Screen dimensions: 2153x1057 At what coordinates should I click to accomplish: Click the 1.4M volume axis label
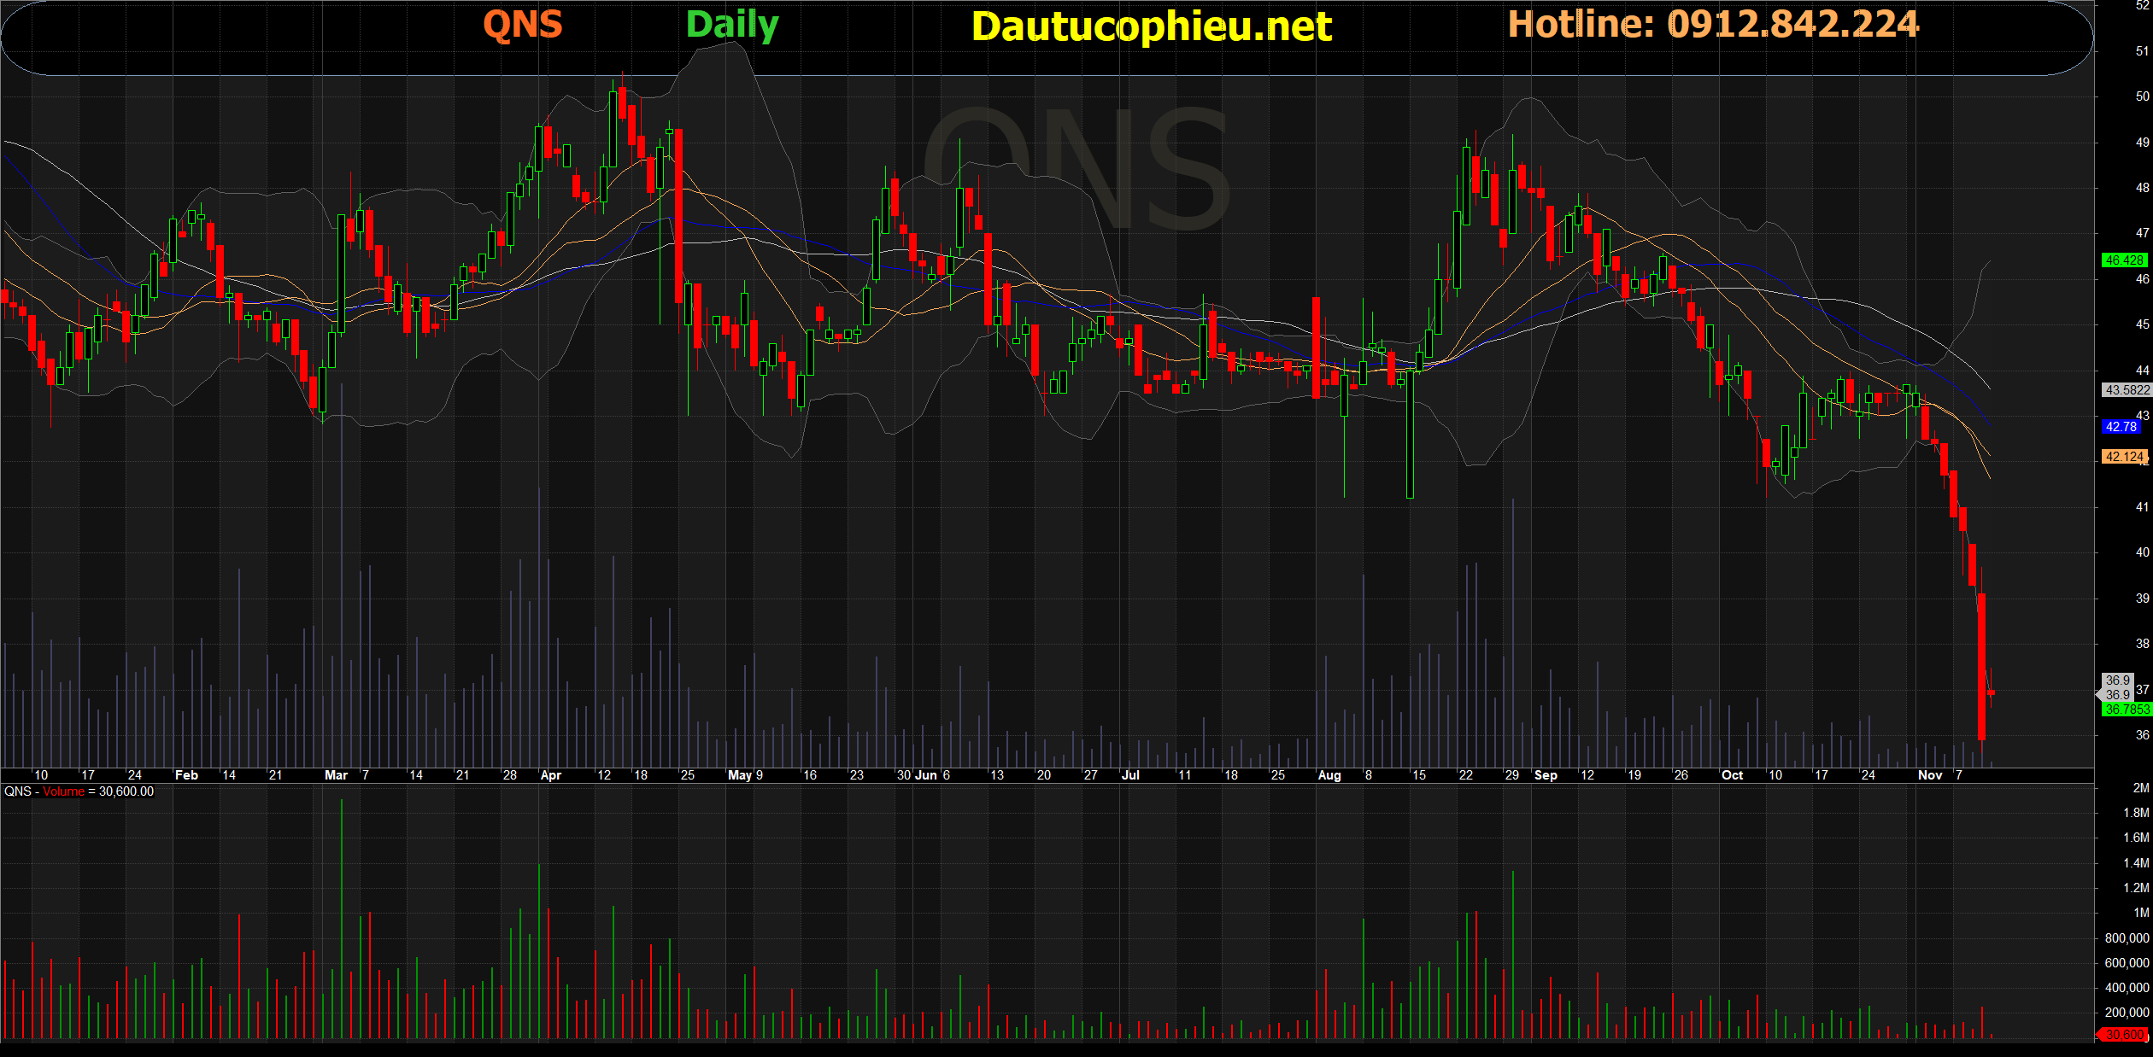click(2136, 863)
